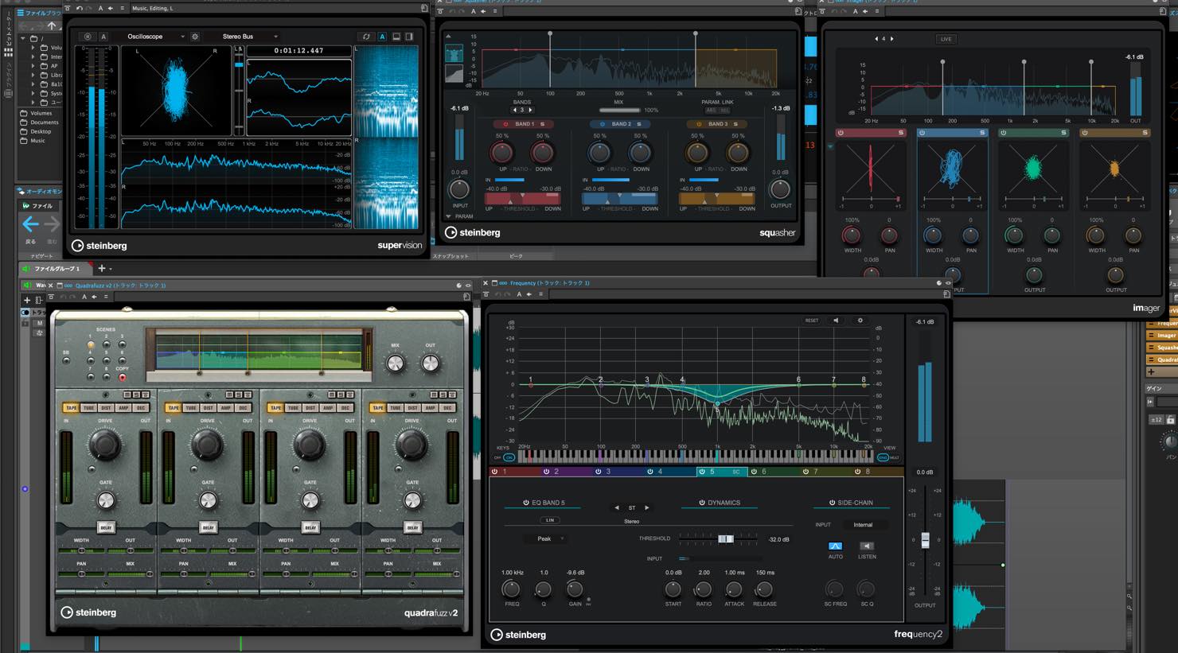Click Frequency2 THRESHOLD slider handle
Image resolution: width=1178 pixels, height=653 pixels.
tap(725, 538)
